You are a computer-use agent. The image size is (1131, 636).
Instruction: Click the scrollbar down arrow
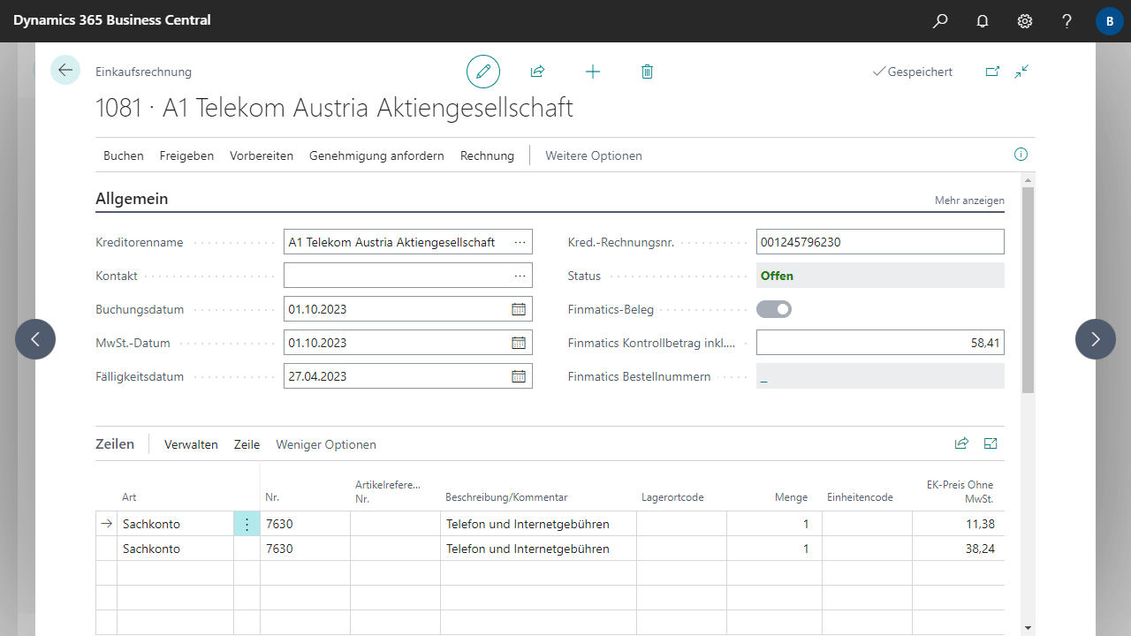1028,627
